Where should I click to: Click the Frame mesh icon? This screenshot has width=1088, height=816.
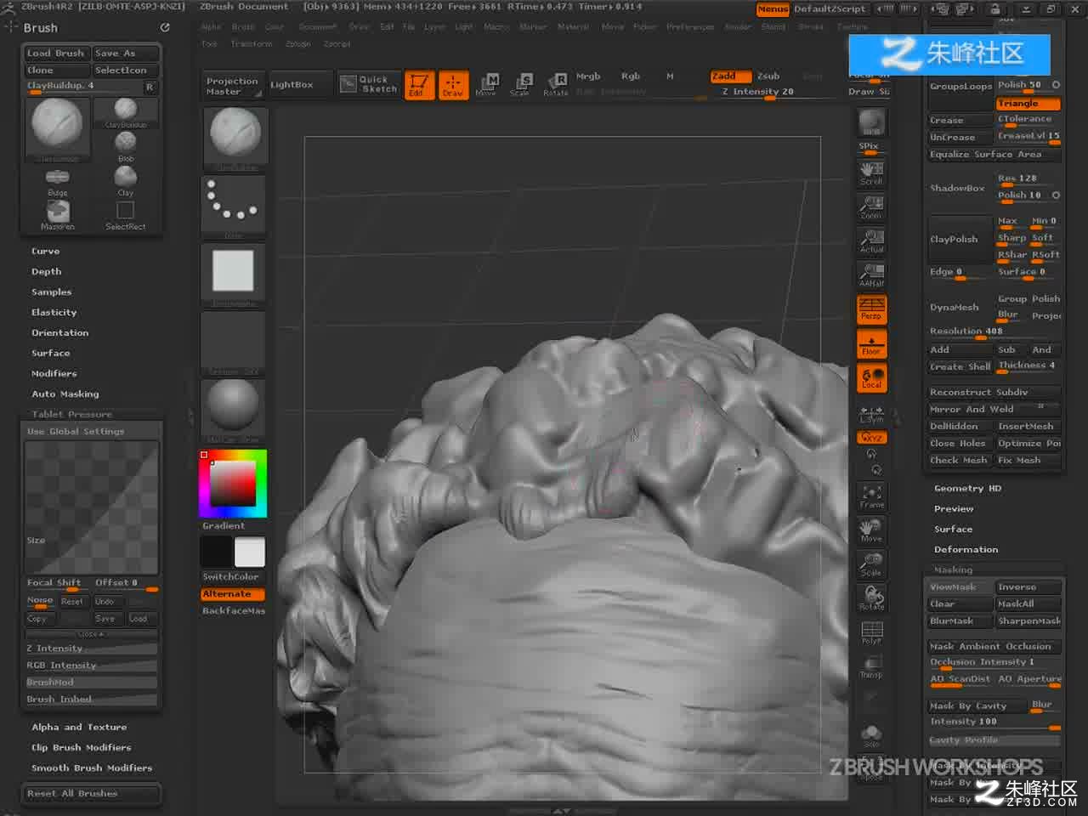[871, 496]
